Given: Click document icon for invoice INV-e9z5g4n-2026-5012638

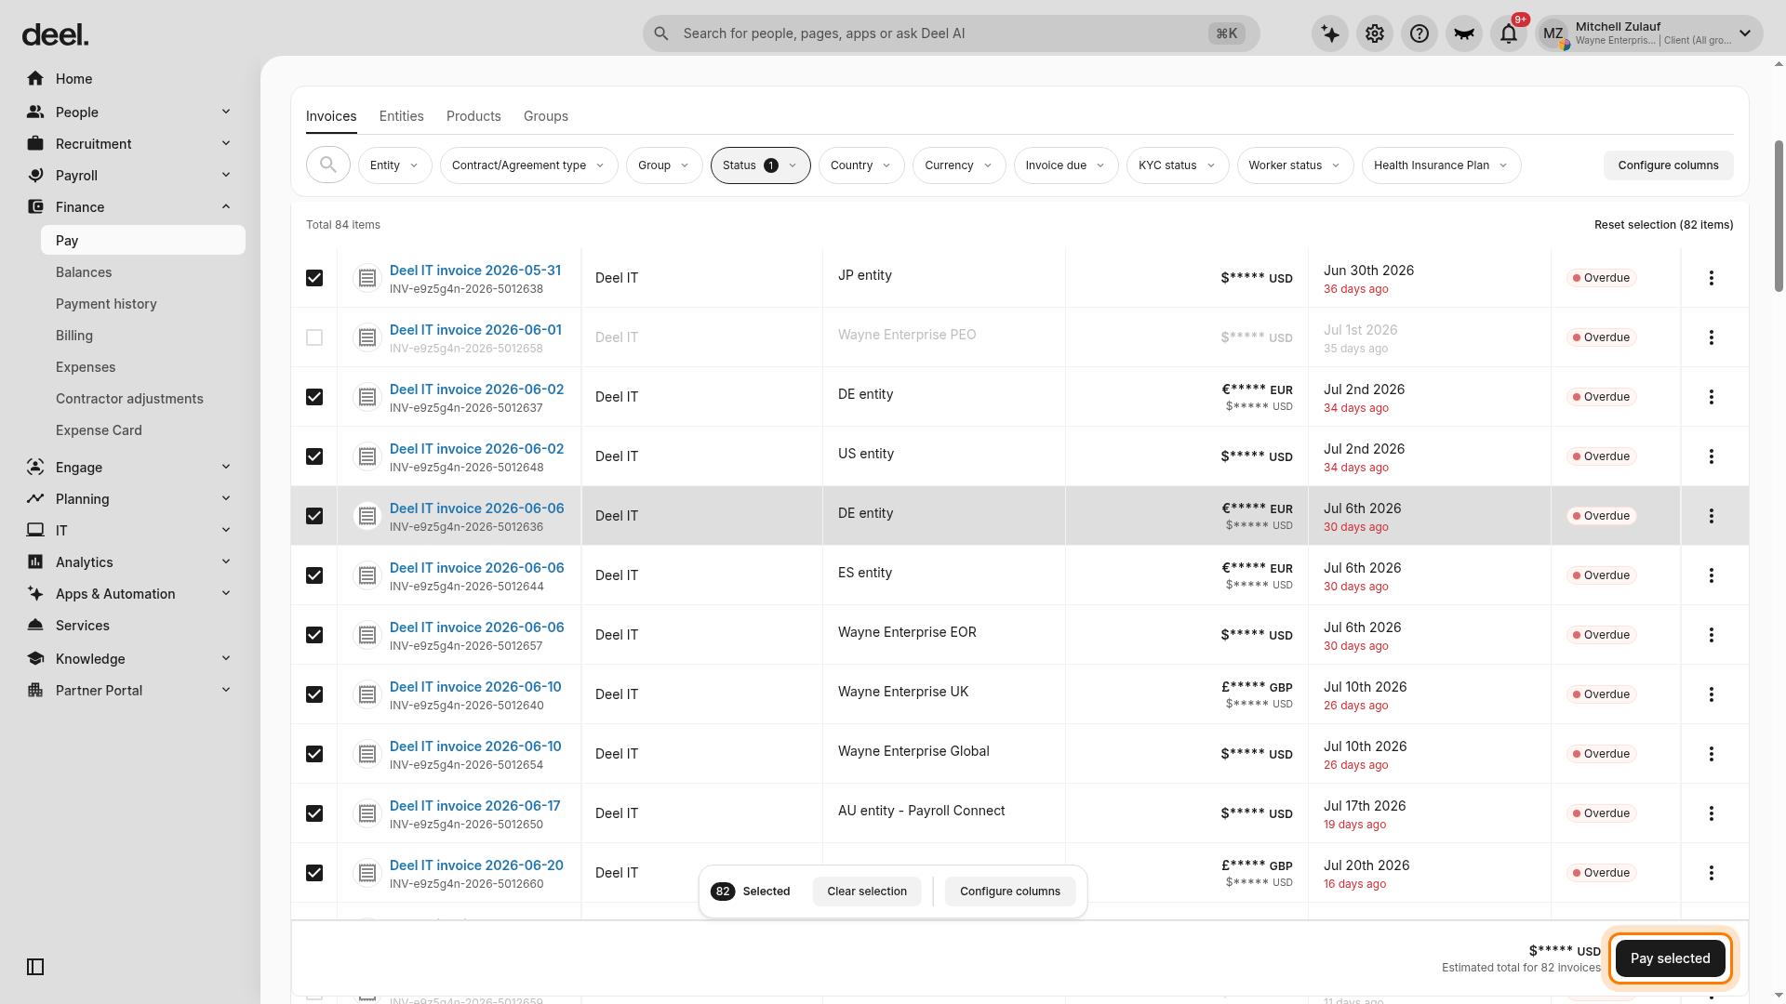Looking at the screenshot, I should [367, 278].
